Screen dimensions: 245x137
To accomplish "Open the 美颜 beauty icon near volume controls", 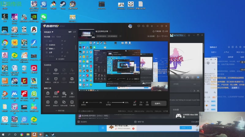I will [134, 102].
